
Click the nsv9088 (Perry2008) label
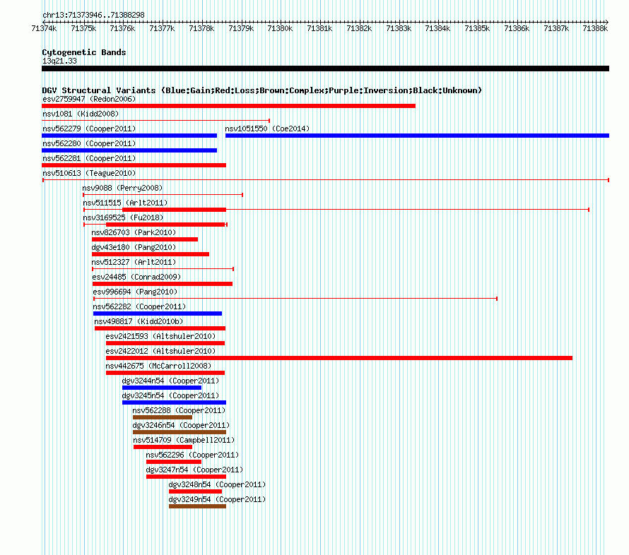tap(122, 188)
